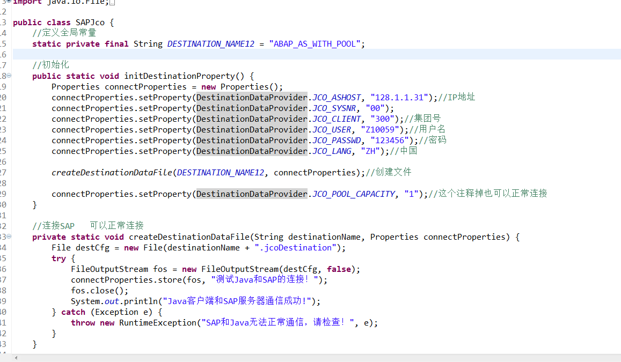Screen dimensions: 621x362
Task: Click the //初始化 comment
Action: click(50, 65)
